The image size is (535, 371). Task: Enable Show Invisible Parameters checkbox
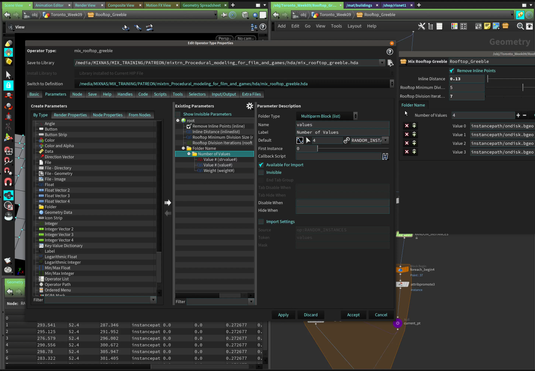[x=178, y=114]
